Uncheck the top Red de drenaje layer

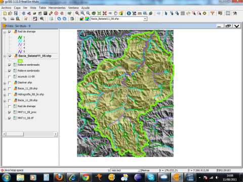click(10, 32)
